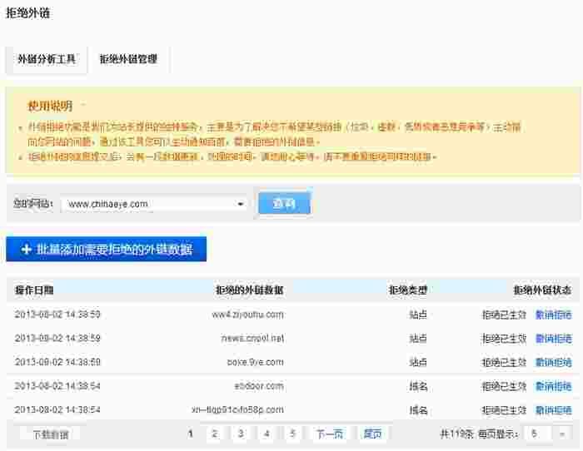583x451 pixels.
Task: Click the date in the news.cnool.net row
Action: tap(57, 339)
